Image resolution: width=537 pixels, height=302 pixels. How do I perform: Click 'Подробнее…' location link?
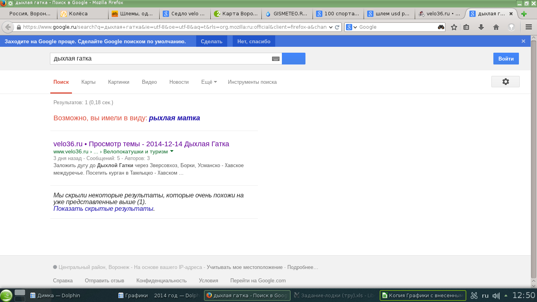[x=303, y=267]
